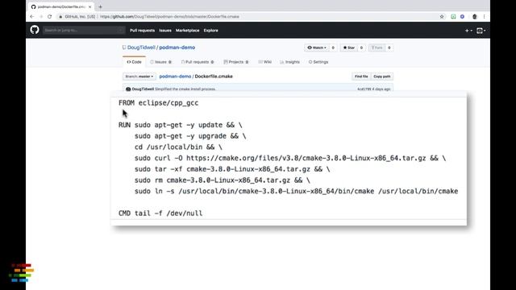Open the Wiki tab

(x=265, y=62)
